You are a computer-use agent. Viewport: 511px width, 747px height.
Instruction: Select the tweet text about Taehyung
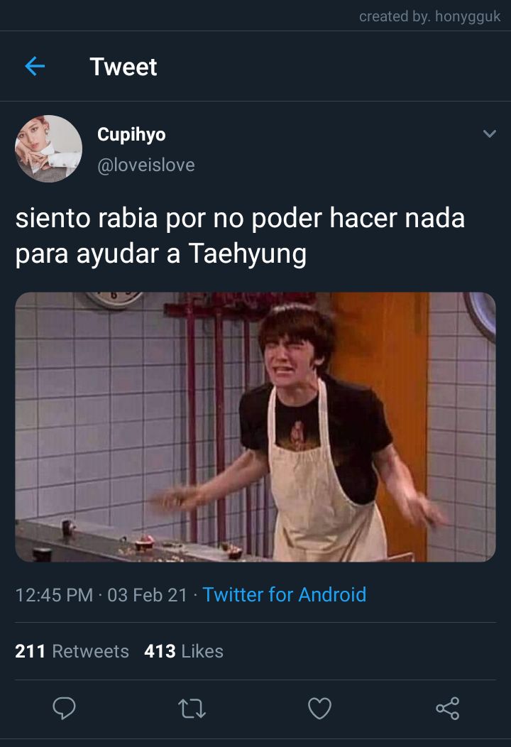click(240, 236)
